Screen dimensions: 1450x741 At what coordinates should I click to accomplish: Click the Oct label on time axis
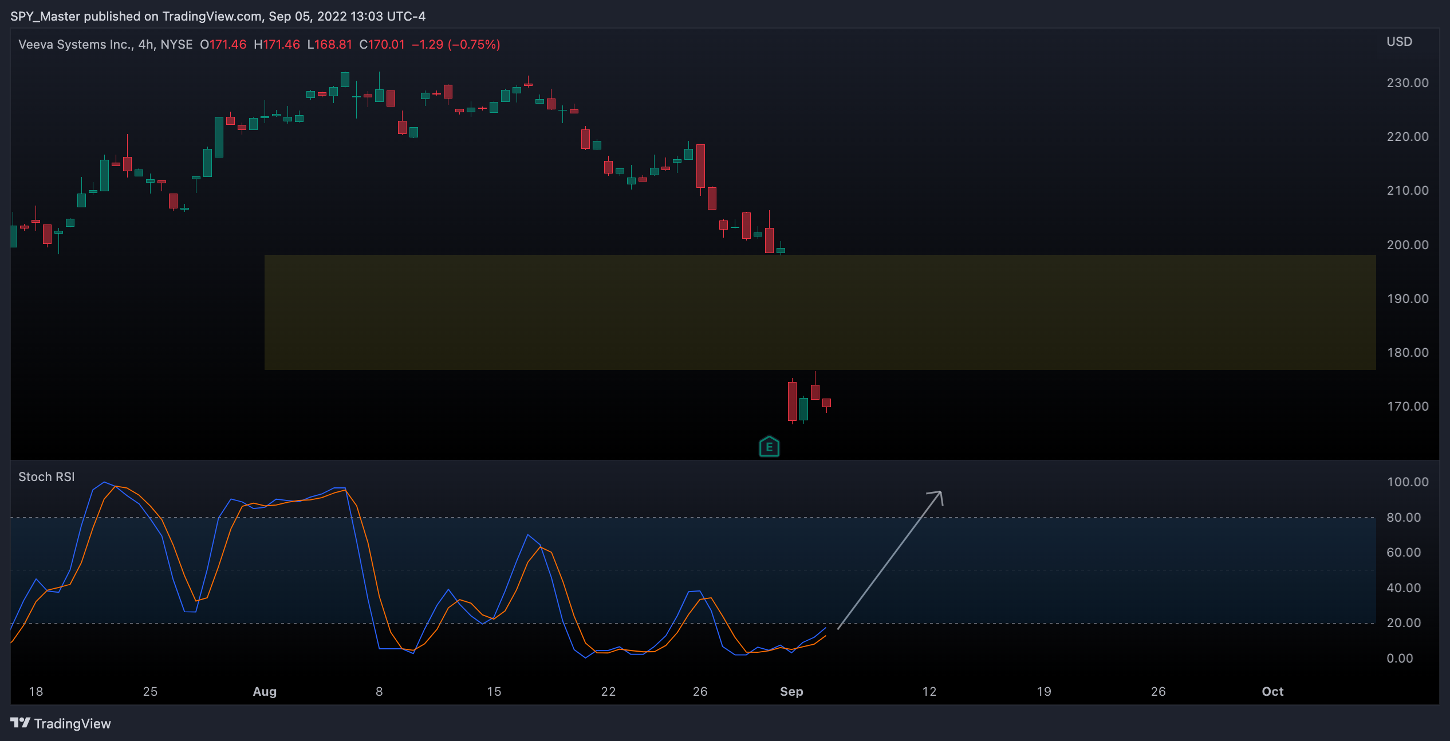(x=1272, y=692)
